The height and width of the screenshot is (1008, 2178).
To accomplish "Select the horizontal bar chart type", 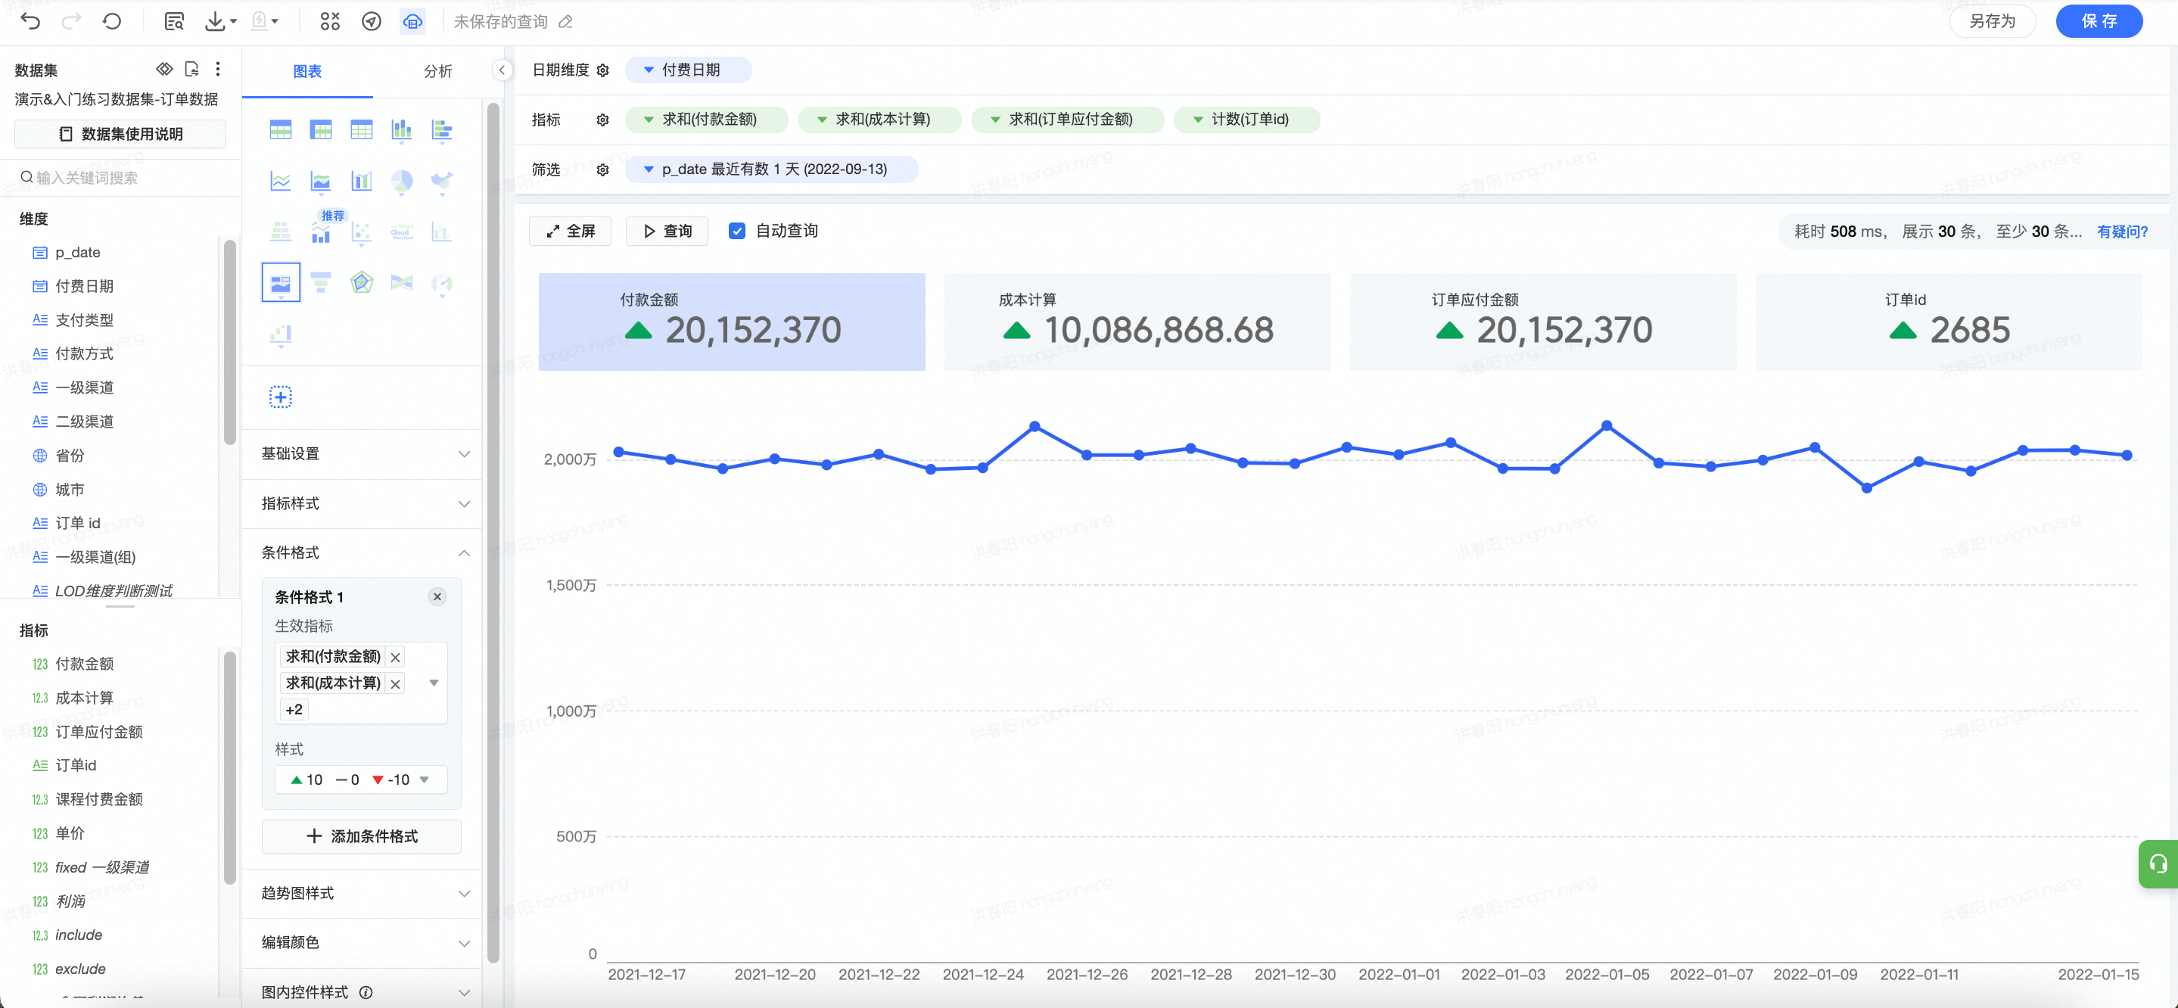I will pos(441,129).
